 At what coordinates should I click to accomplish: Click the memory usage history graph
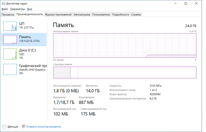(x=125, y=45)
